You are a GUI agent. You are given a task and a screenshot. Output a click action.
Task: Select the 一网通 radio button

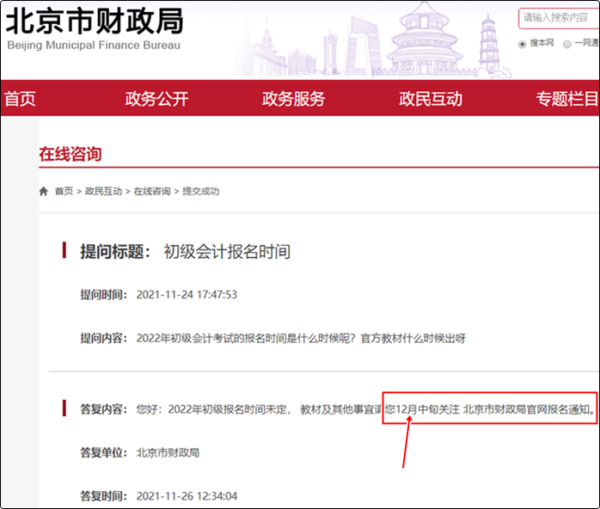pos(567,44)
